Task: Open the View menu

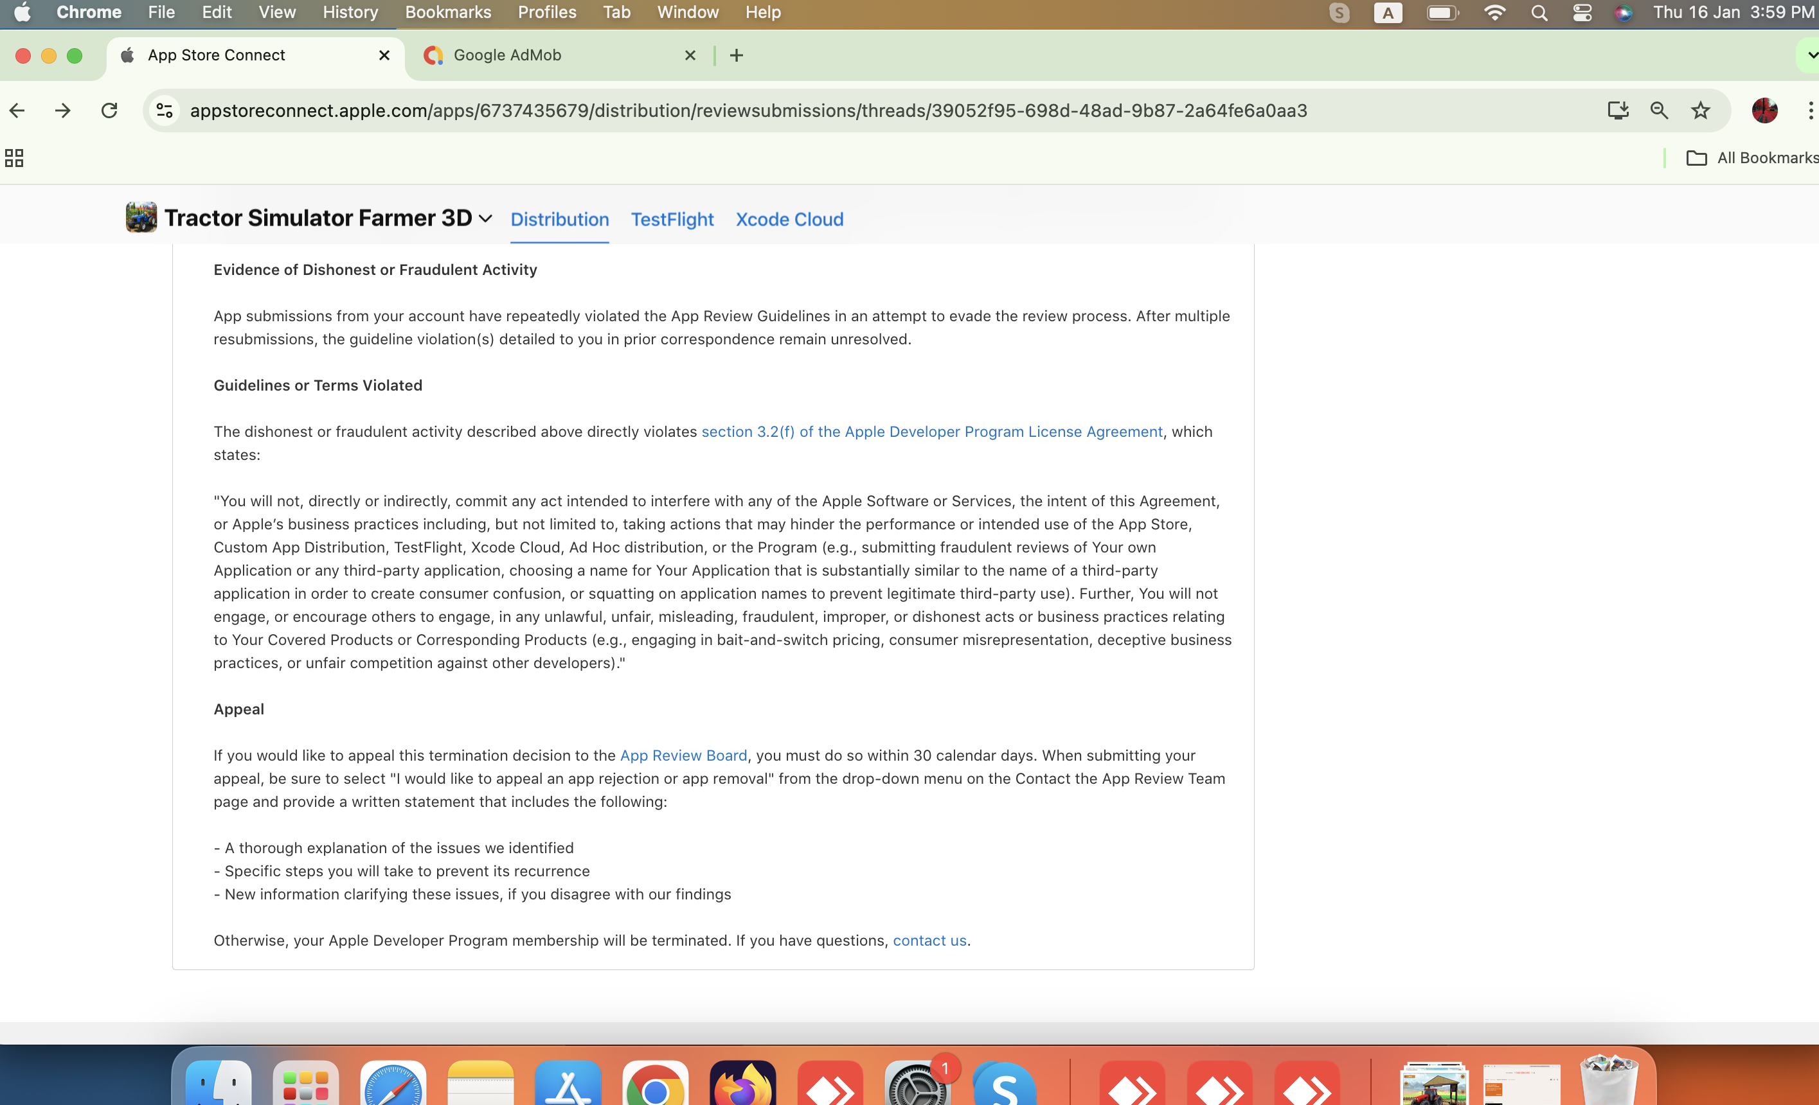Action: (x=277, y=13)
